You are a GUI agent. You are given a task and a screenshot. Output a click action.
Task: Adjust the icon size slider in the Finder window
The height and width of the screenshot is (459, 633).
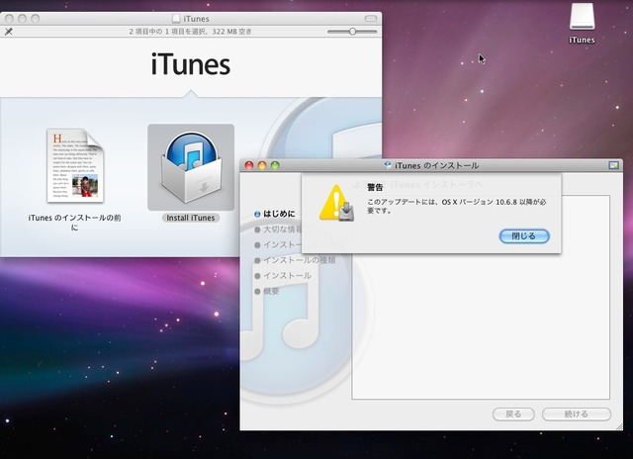point(352,31)
